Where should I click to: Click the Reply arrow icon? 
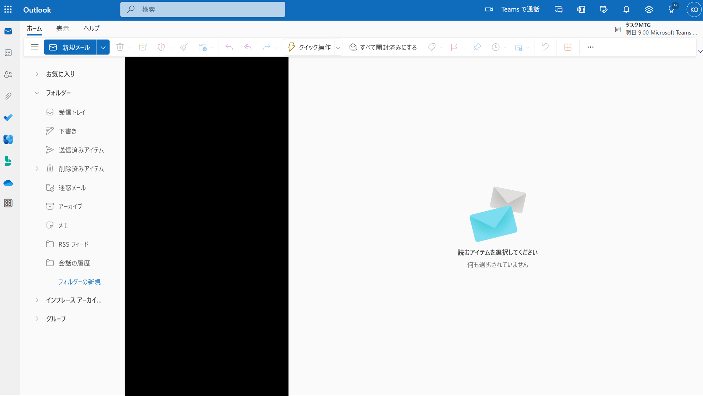[229, 47]
